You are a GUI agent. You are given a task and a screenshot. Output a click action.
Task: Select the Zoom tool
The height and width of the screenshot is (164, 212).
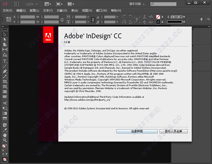[x=5, y=140]
